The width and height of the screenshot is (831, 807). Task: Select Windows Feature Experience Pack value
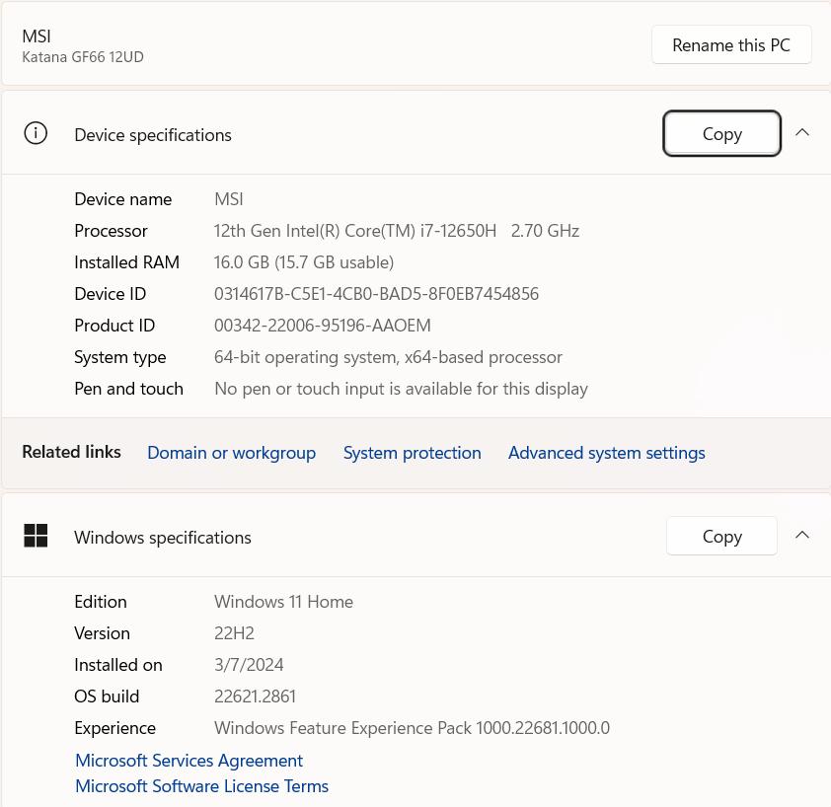pos(412,728)
